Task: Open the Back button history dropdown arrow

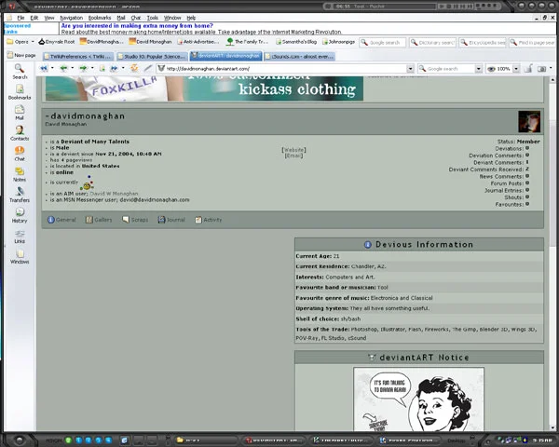Action: tap(73, 68)
